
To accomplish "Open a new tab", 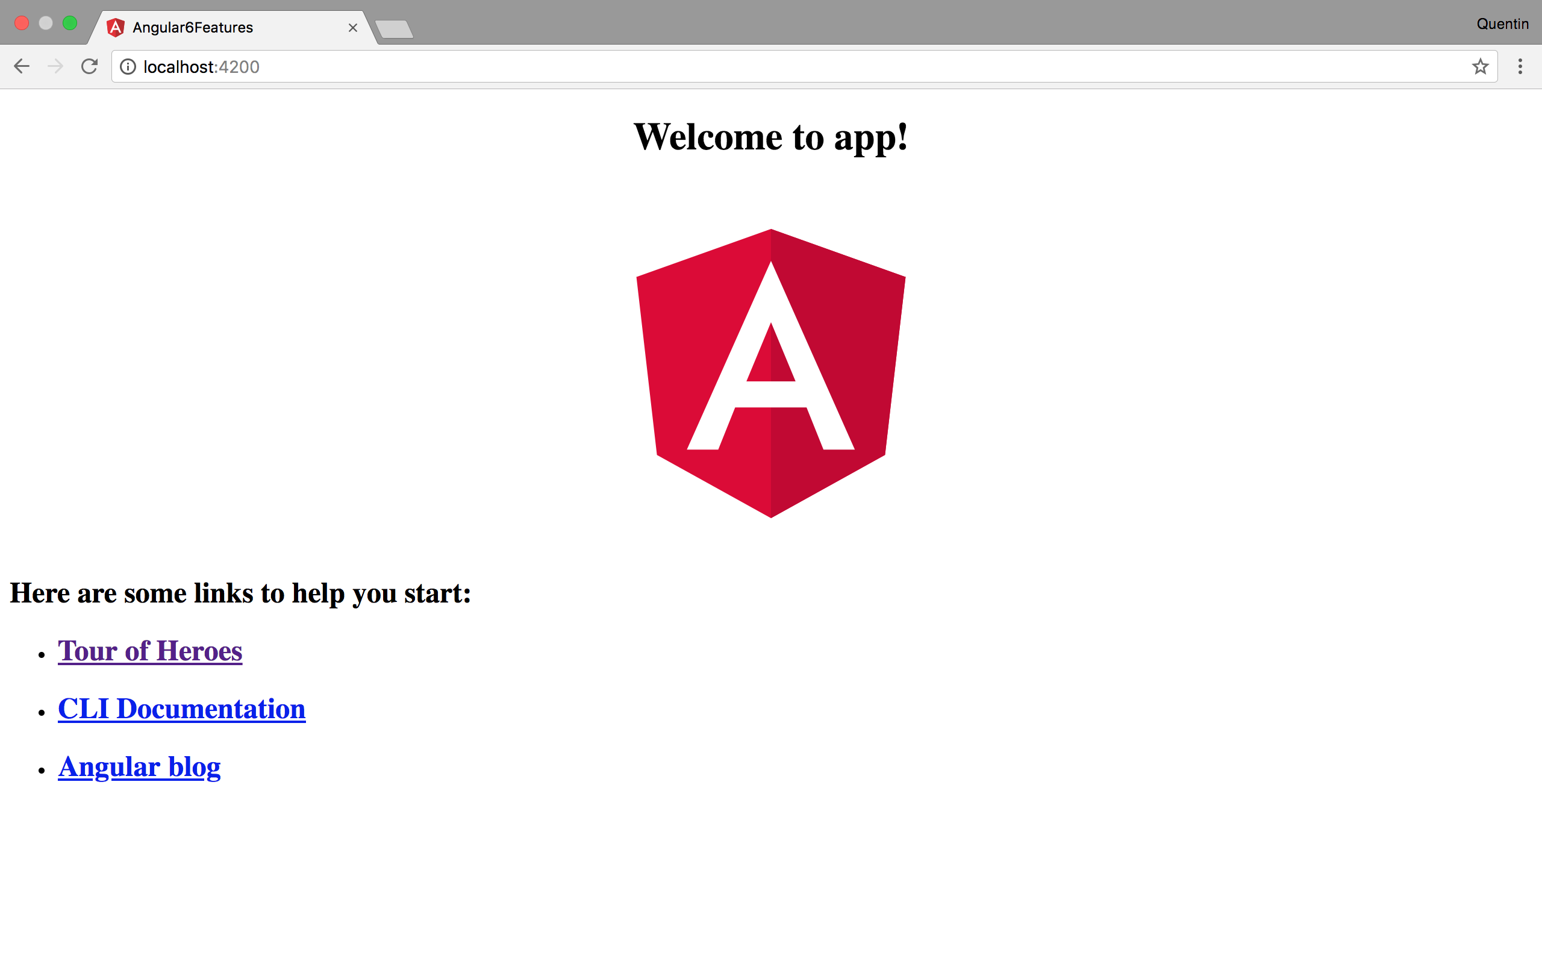I will tap(394, 29).
